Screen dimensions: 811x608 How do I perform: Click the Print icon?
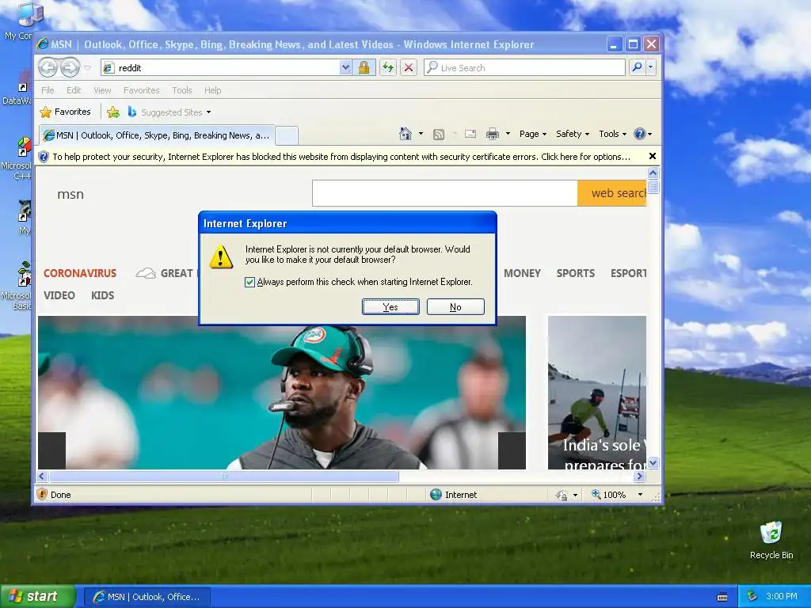(x=493, y=134)
